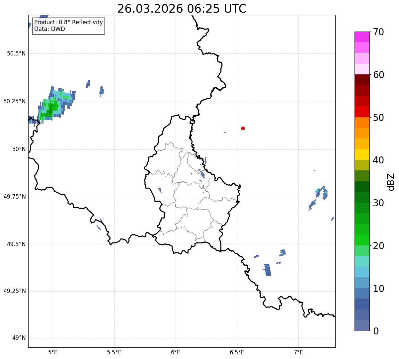Image resolution: width=399 pixels, height=359 pixels.
Task: Click the 5°E longitude tick label
Action: (53, 352)
